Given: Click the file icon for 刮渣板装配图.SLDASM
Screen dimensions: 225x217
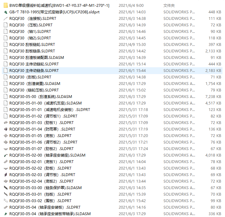Looking at the screenshot, I should coord(6,58).
